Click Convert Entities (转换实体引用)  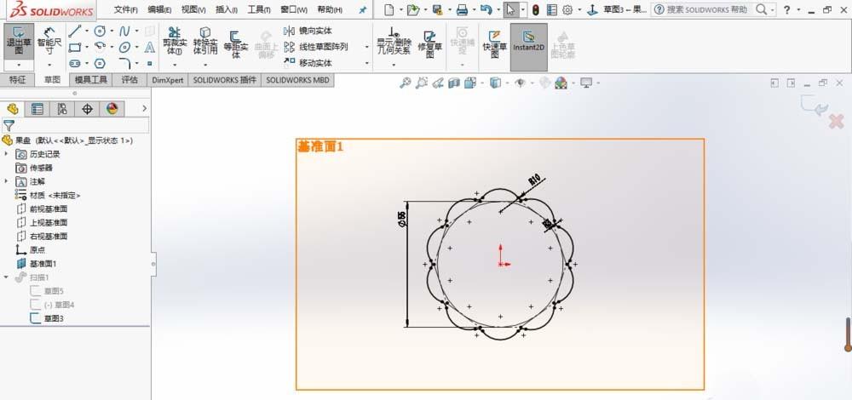pyautogui.click(x=204, y=41)
